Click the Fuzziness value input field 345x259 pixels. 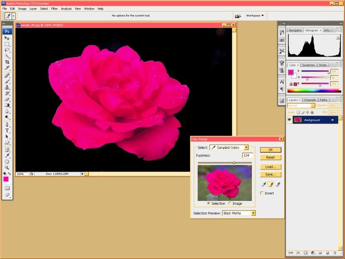(x=247, y=155)
